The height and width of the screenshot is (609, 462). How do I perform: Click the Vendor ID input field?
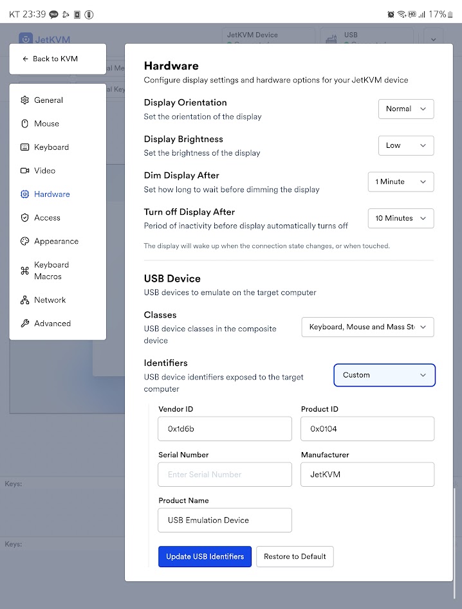pyautogui.click(x=225, y=429)
